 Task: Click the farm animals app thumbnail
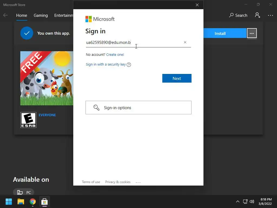coord(47,78)
